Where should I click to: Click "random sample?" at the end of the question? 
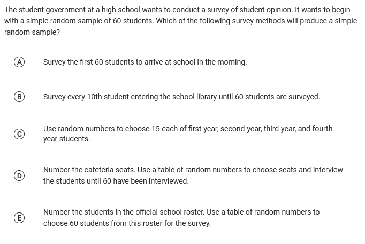click(x=32, y=32)
